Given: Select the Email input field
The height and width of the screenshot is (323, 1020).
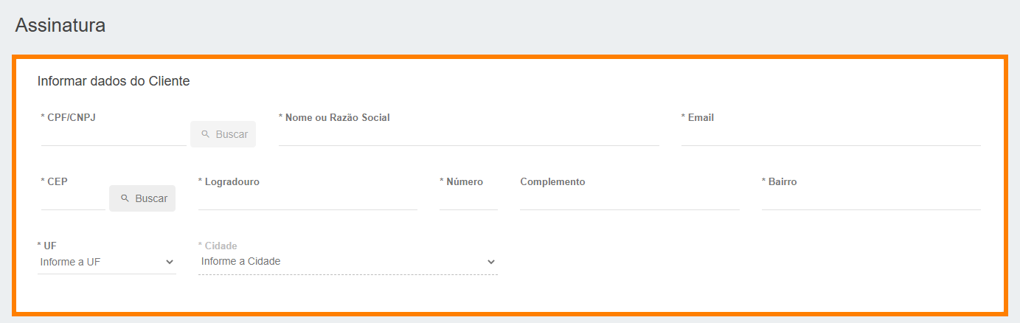Looking at the screenshot, I should point(830,136).
